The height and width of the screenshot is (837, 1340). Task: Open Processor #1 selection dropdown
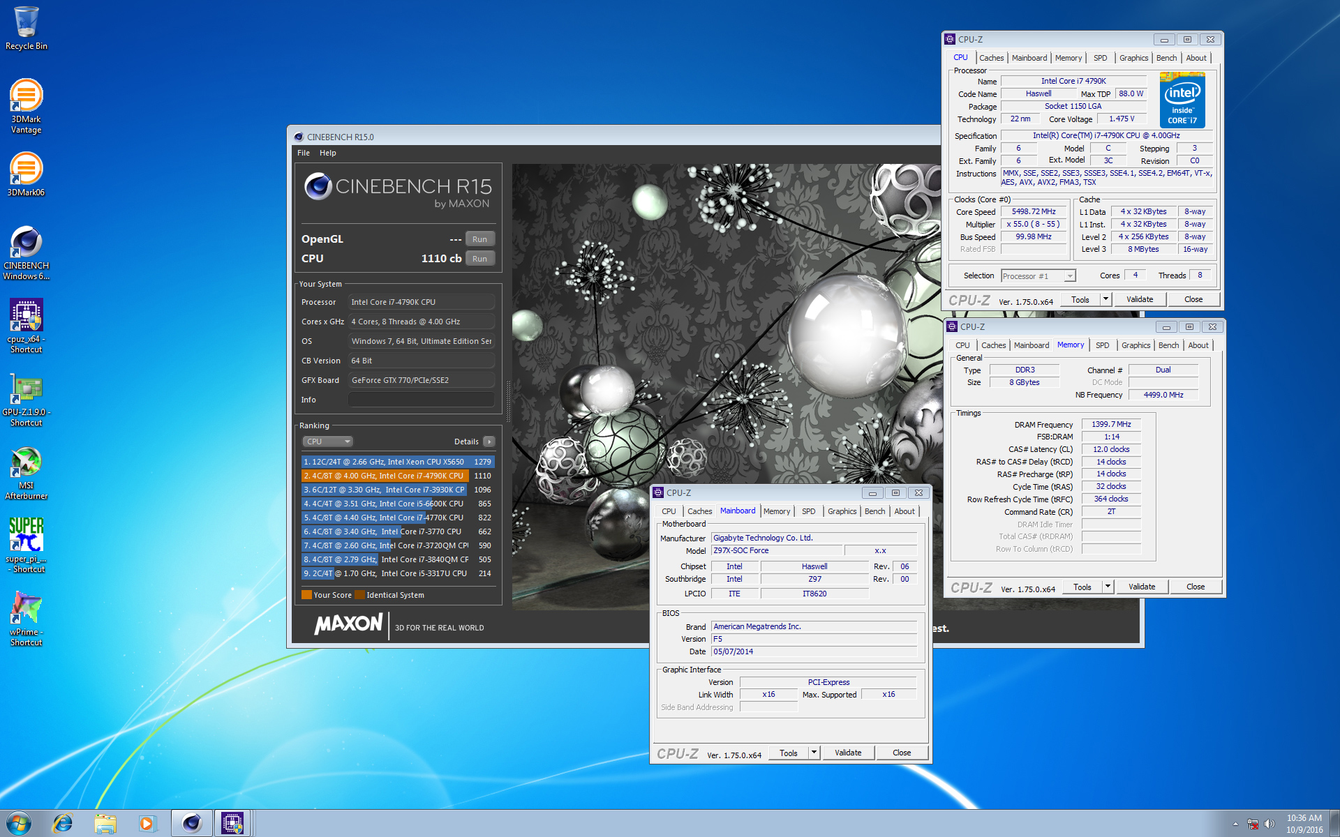tap(1038, 276)
